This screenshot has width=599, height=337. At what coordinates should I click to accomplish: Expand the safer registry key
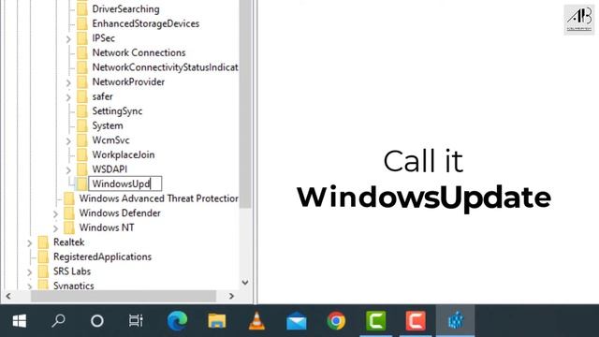tap(68, 97)
